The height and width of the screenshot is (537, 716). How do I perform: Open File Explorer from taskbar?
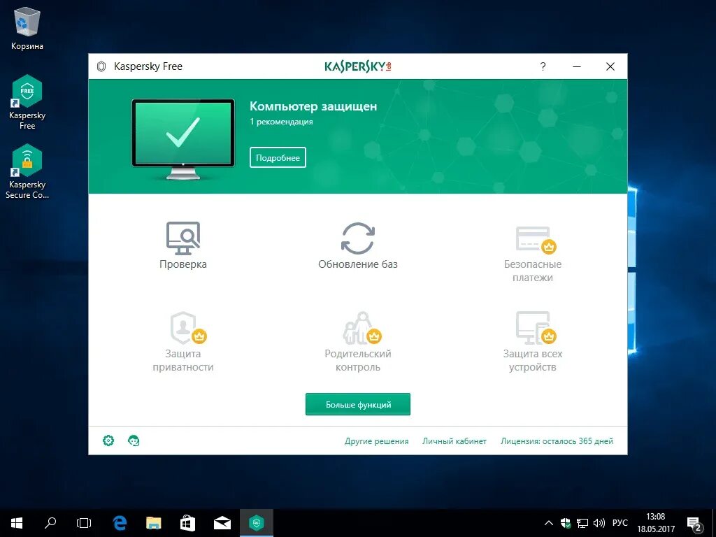click(153, 523)
